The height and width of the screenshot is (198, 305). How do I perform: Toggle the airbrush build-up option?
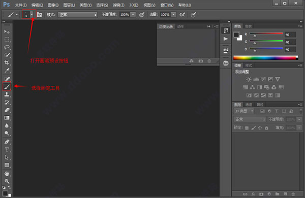point(182,15)
